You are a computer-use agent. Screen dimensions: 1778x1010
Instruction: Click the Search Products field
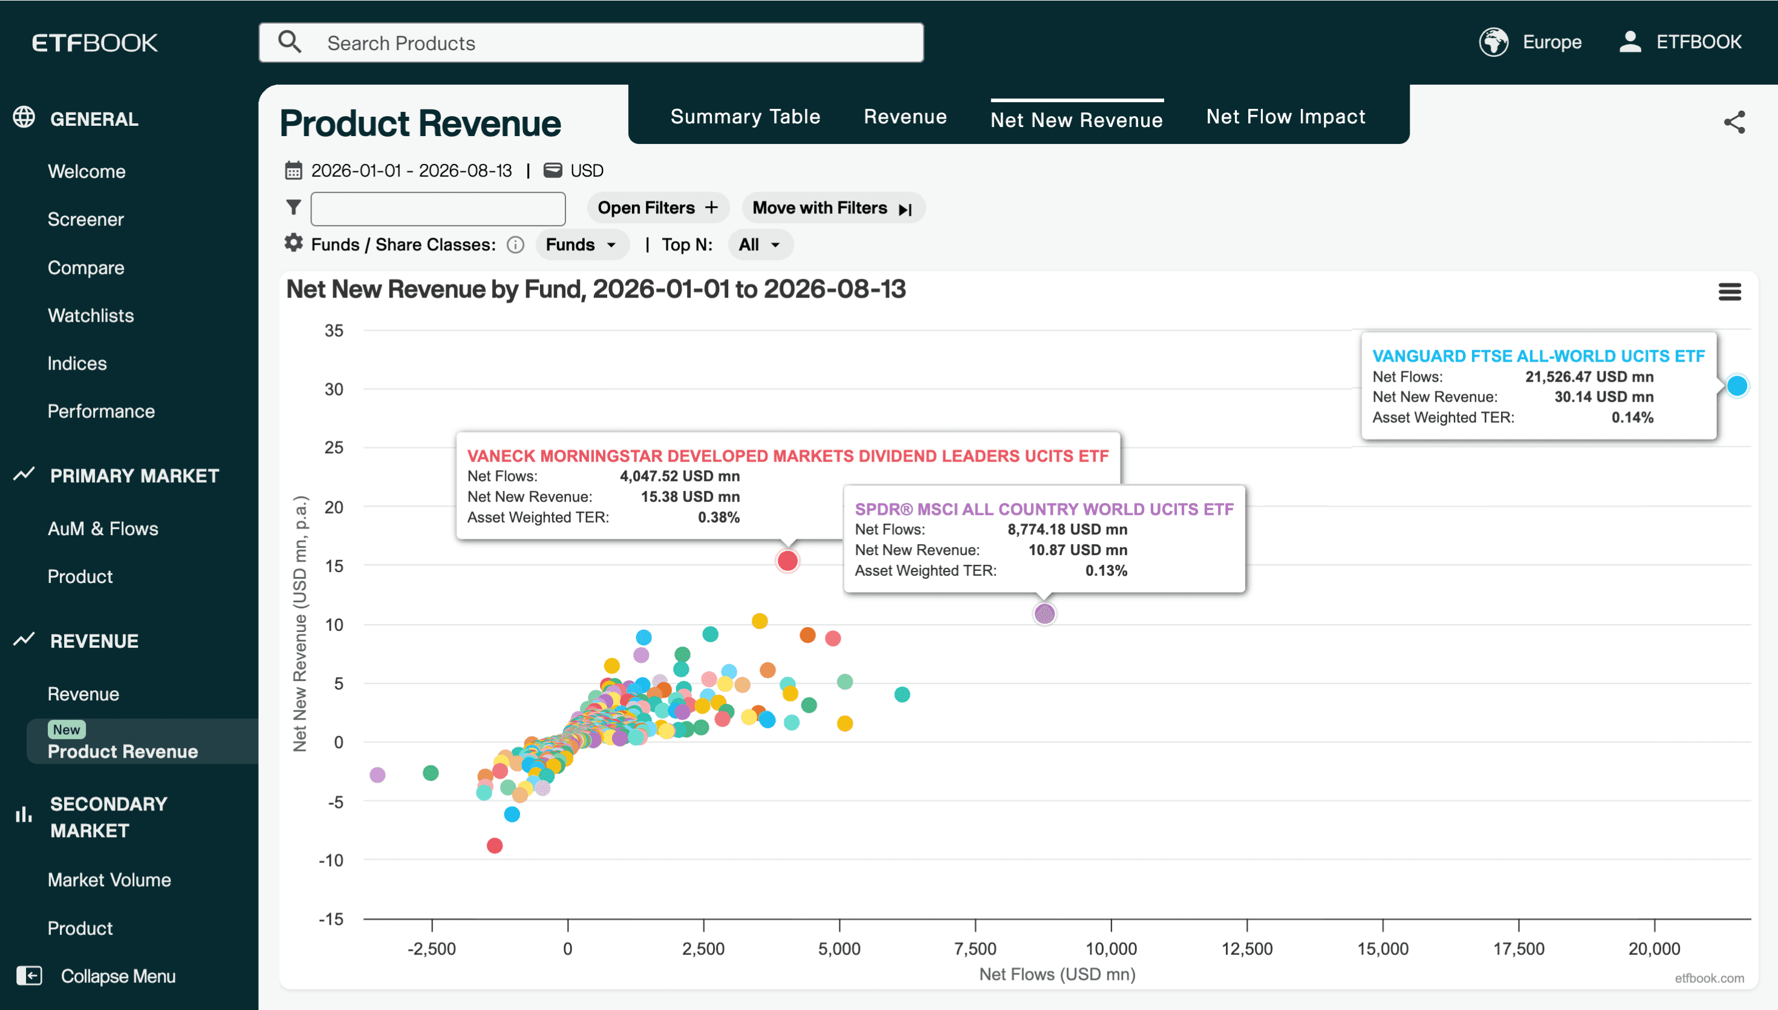click(x=591, y=43)
